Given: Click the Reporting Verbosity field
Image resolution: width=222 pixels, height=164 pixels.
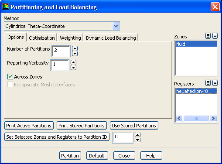Looking at the screenshot, I should pos(60,65).
